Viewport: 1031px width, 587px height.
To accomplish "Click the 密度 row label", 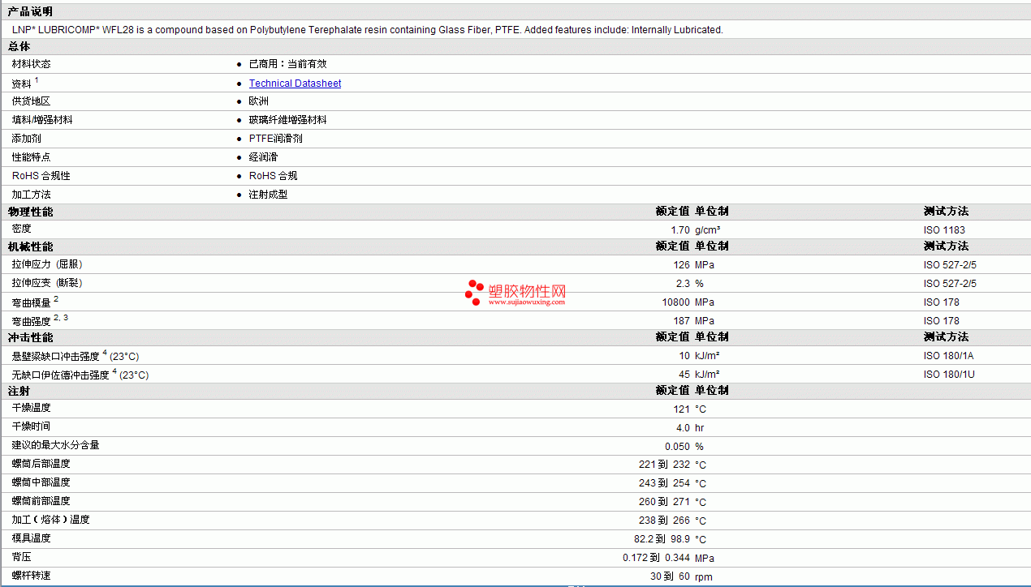I will [22, 229].
